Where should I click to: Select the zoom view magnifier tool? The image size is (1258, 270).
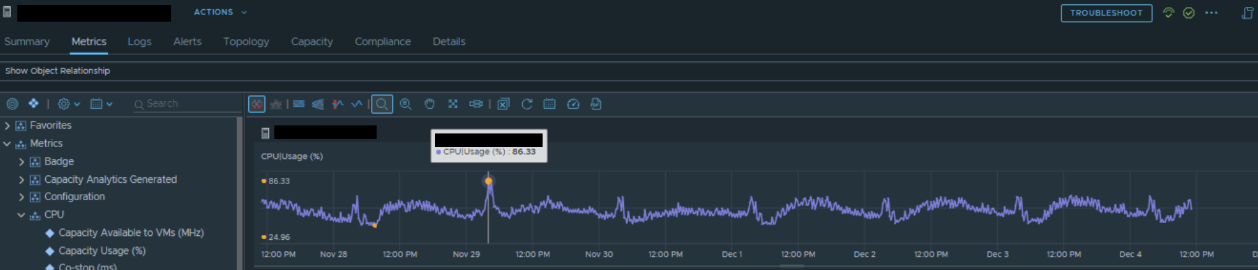[382, 104]
